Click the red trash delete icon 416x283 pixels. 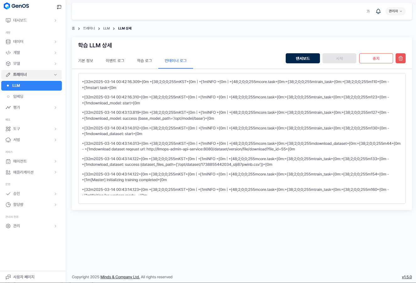pyautogui.click(x=400, y=58)
